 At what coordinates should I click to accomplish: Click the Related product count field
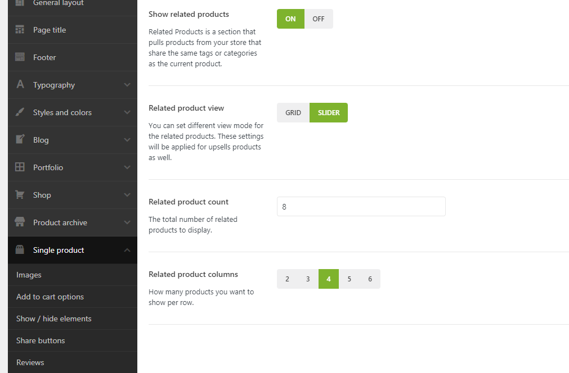click(x=361, y=206)
